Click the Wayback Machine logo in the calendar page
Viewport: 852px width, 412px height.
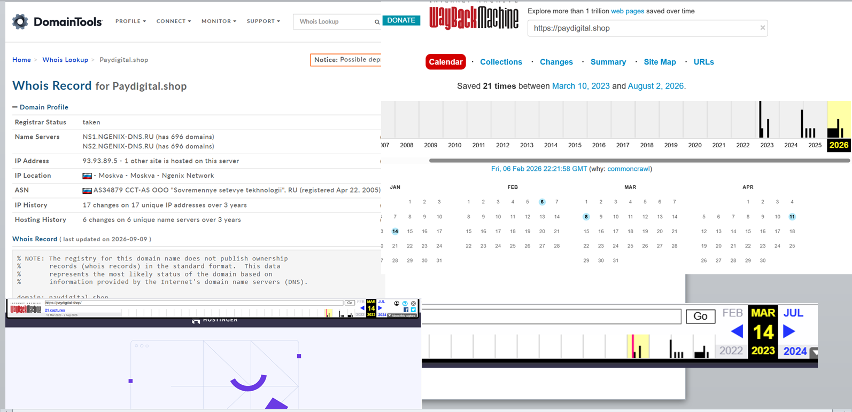click(x=474, y=17)
